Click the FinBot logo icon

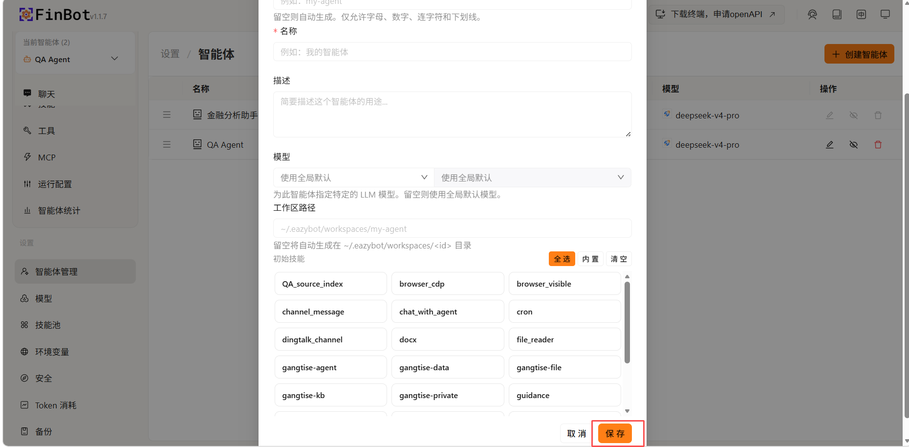point(26,15)
